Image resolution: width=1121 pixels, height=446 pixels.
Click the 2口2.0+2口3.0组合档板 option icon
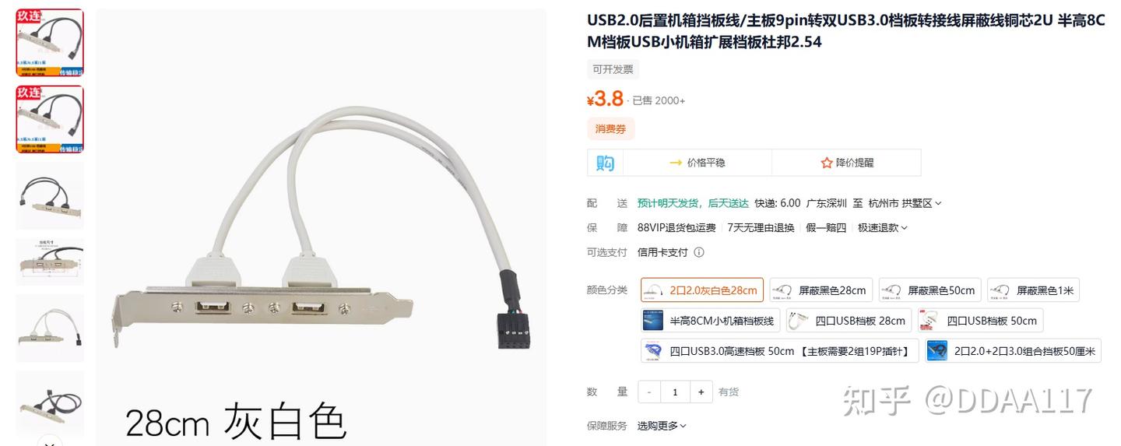pyautogui.click(x=938, y=351)
